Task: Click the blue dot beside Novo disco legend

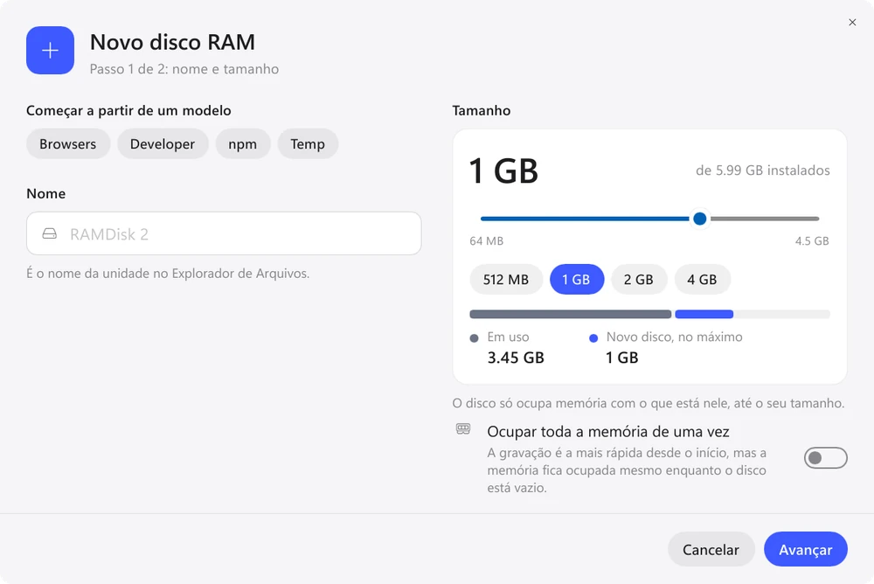Action: pyautogui.click(x=593, y=338)
